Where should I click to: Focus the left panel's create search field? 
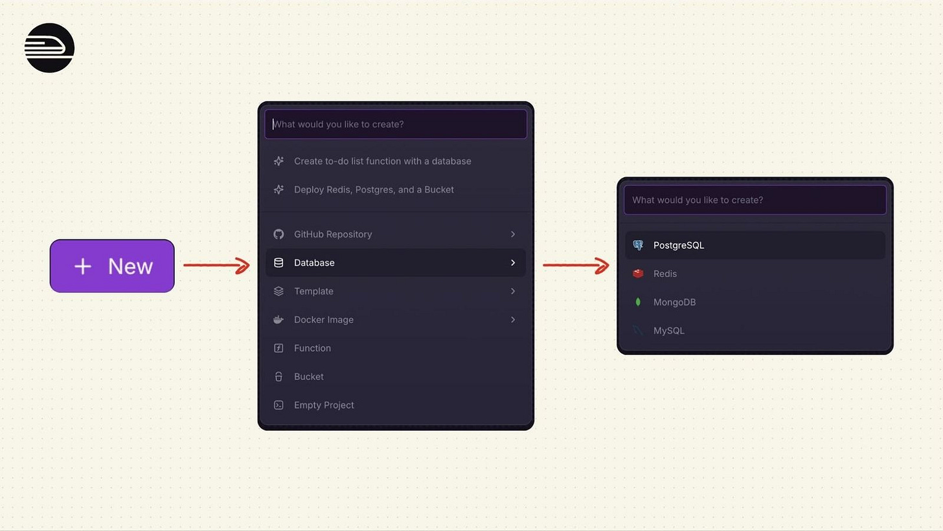tap(396, 124)
